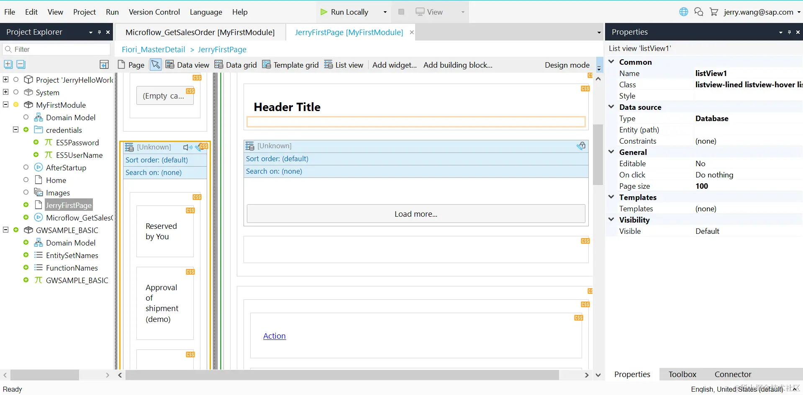Click Fiori_MasterDetail breadcrumb link
Screen dimensions: 803x395
coord(153,49)
